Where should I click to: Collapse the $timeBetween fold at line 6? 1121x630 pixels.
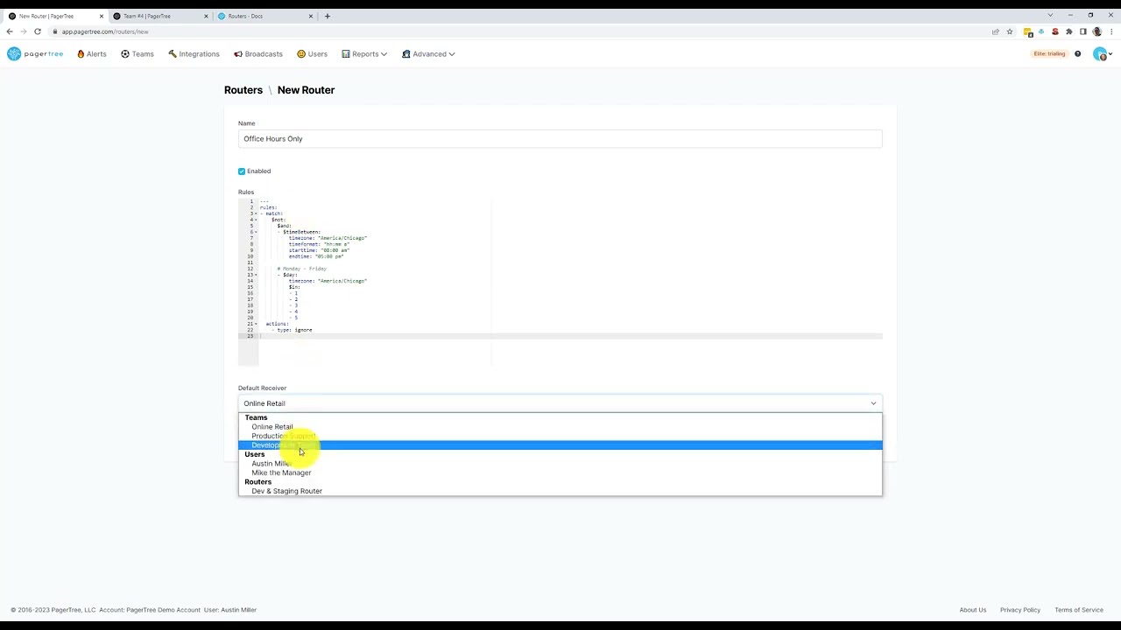point(257,232)
